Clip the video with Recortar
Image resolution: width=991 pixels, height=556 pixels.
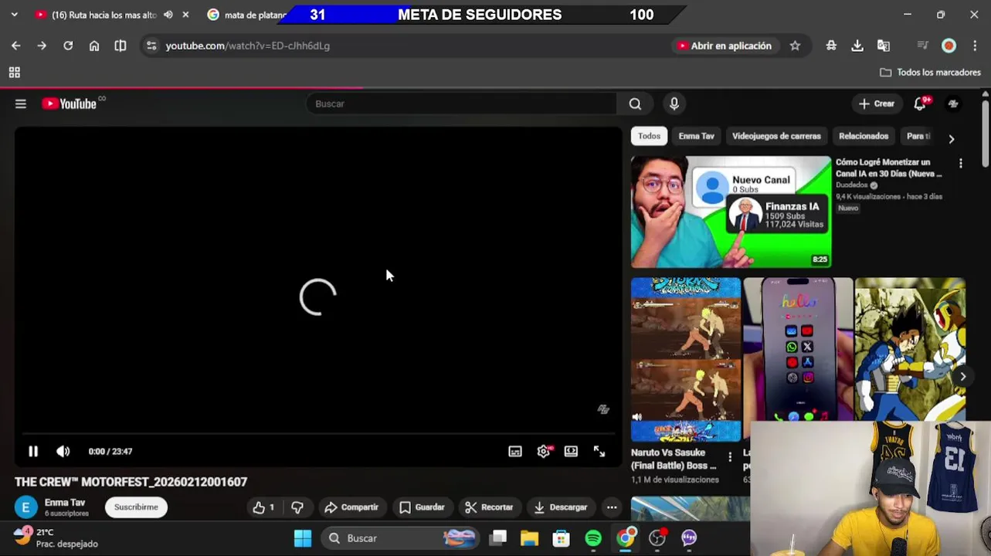click(489, 507)
